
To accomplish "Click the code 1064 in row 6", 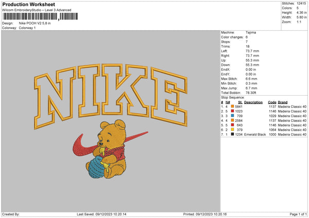I will click(272, 130).
